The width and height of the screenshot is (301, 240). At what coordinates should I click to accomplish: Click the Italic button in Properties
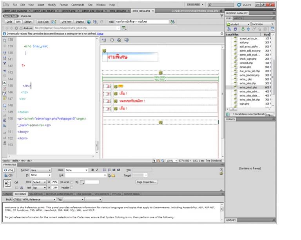point(97,170)
